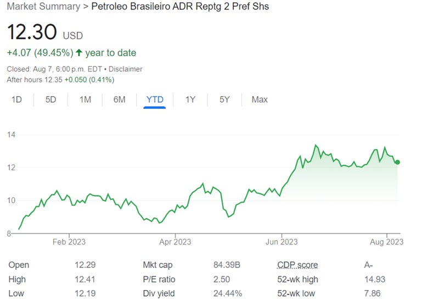
Task: Click the Feb 2023 axis label
Action: point(69,242)
